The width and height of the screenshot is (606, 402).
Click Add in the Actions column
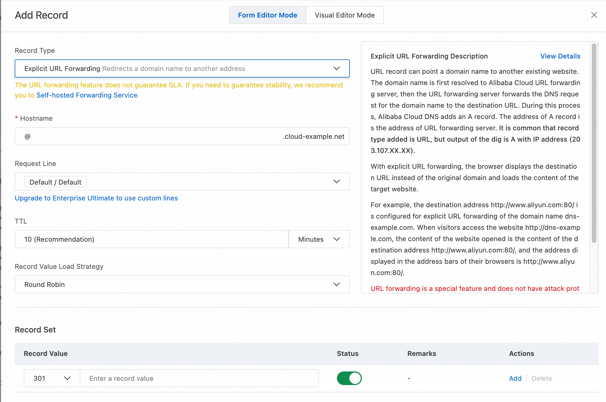pyautogui.click(x=515, y=379)
